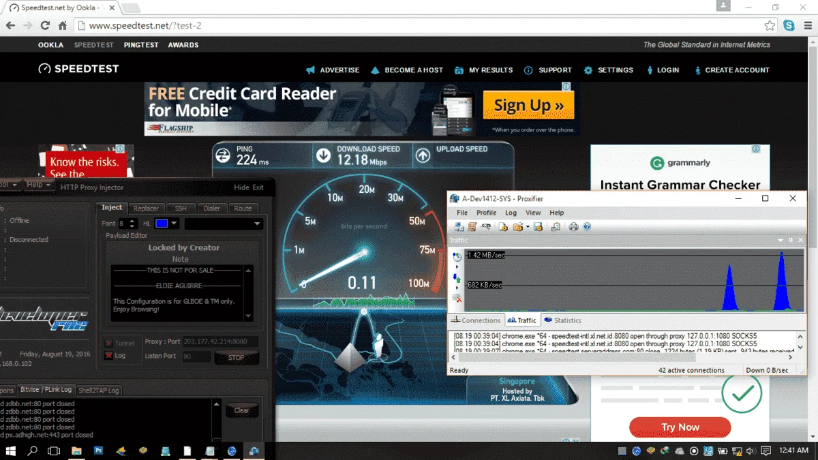Expand the Help dropdown in HTTP Injector
The width and height of the screenshot is (818, 460).
(38, 185)
